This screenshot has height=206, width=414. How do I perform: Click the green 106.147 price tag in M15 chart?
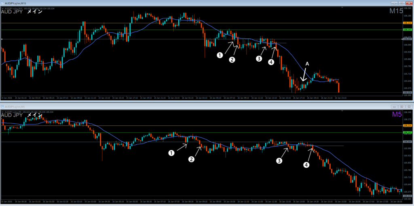click(407, 30)
